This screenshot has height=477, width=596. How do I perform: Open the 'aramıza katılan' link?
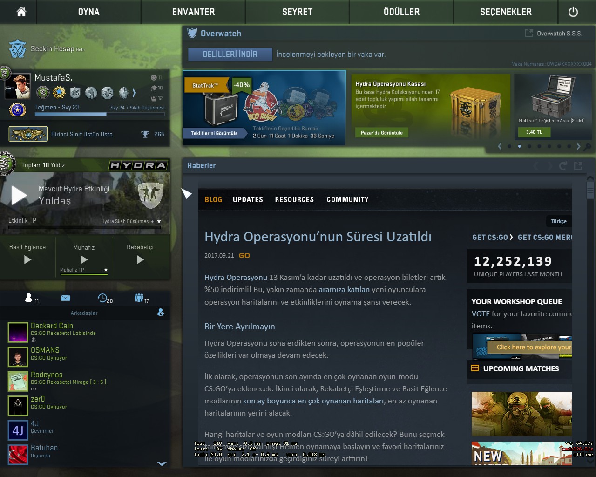[x=344, y=289]
